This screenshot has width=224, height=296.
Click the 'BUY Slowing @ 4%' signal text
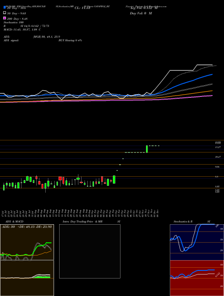click(70, 40)
